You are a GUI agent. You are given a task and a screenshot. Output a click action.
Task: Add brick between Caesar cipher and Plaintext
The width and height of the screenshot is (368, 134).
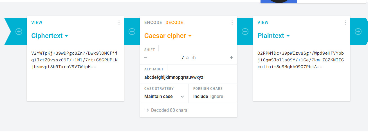[245, 32]
